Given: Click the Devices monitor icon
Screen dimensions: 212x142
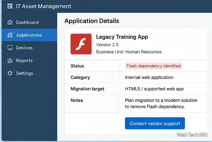Looking at the screenshot, I should click(x=10, y=48).
